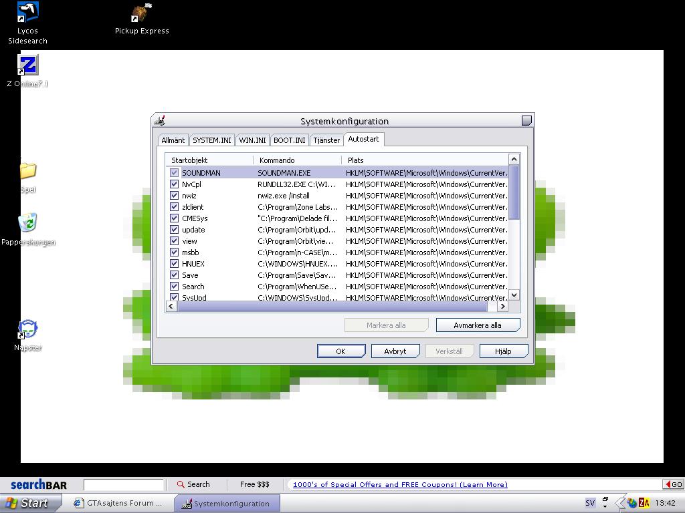Launch Napster desktop shortcut
The height and width of the screenshot is (513, 685).
(x=28, y=335)
